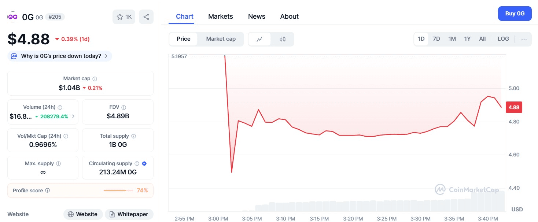Image resolution: width=538 pixels, height=222 pixels.
Task: Click the star watchlist icon
Action: click(x=120, y=17)
